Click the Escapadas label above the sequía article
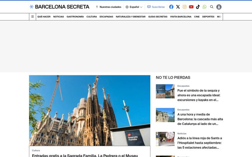Screen dimensions: 252x157 183,86
